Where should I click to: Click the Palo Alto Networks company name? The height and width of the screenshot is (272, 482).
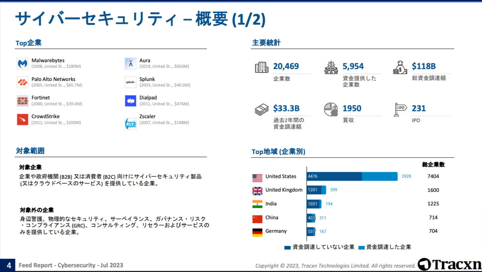[53, 79]
